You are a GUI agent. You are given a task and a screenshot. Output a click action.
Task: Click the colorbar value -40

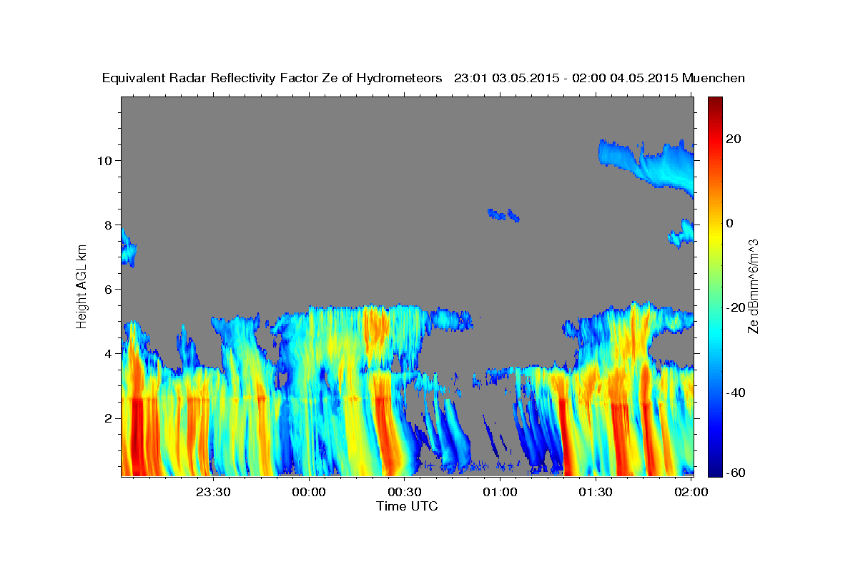(x=736, y=393)
